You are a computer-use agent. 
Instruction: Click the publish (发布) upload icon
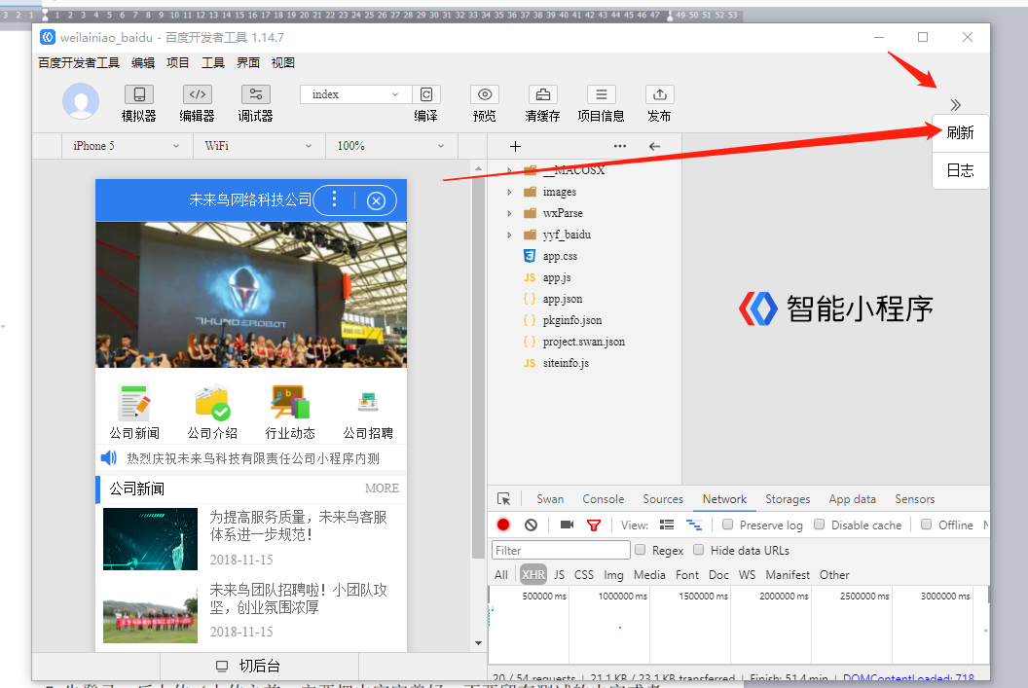pos(659,95)
